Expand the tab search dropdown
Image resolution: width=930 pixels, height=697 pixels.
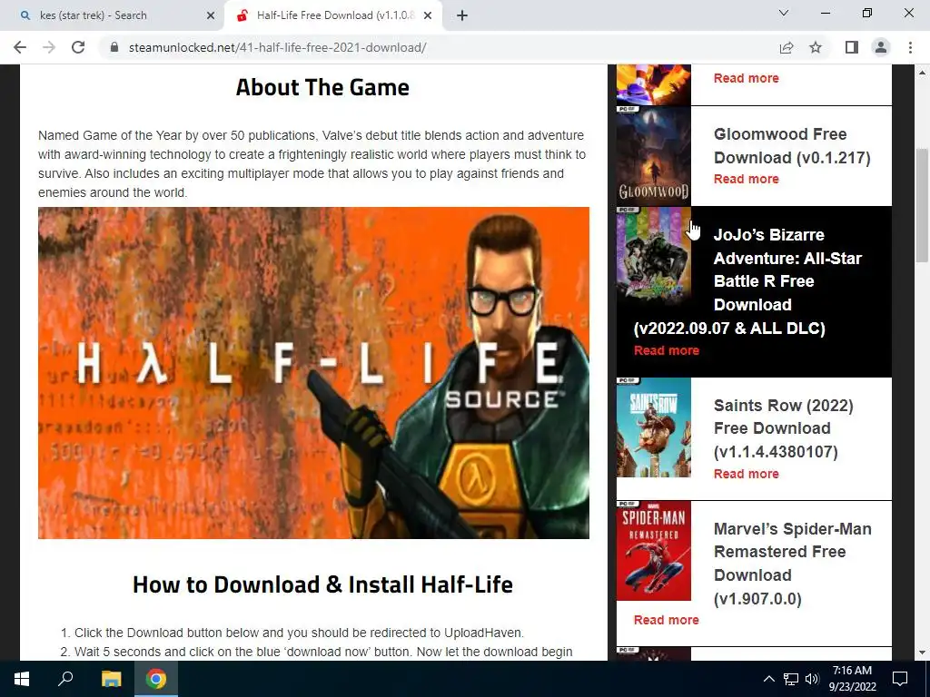tap(784, 13)
